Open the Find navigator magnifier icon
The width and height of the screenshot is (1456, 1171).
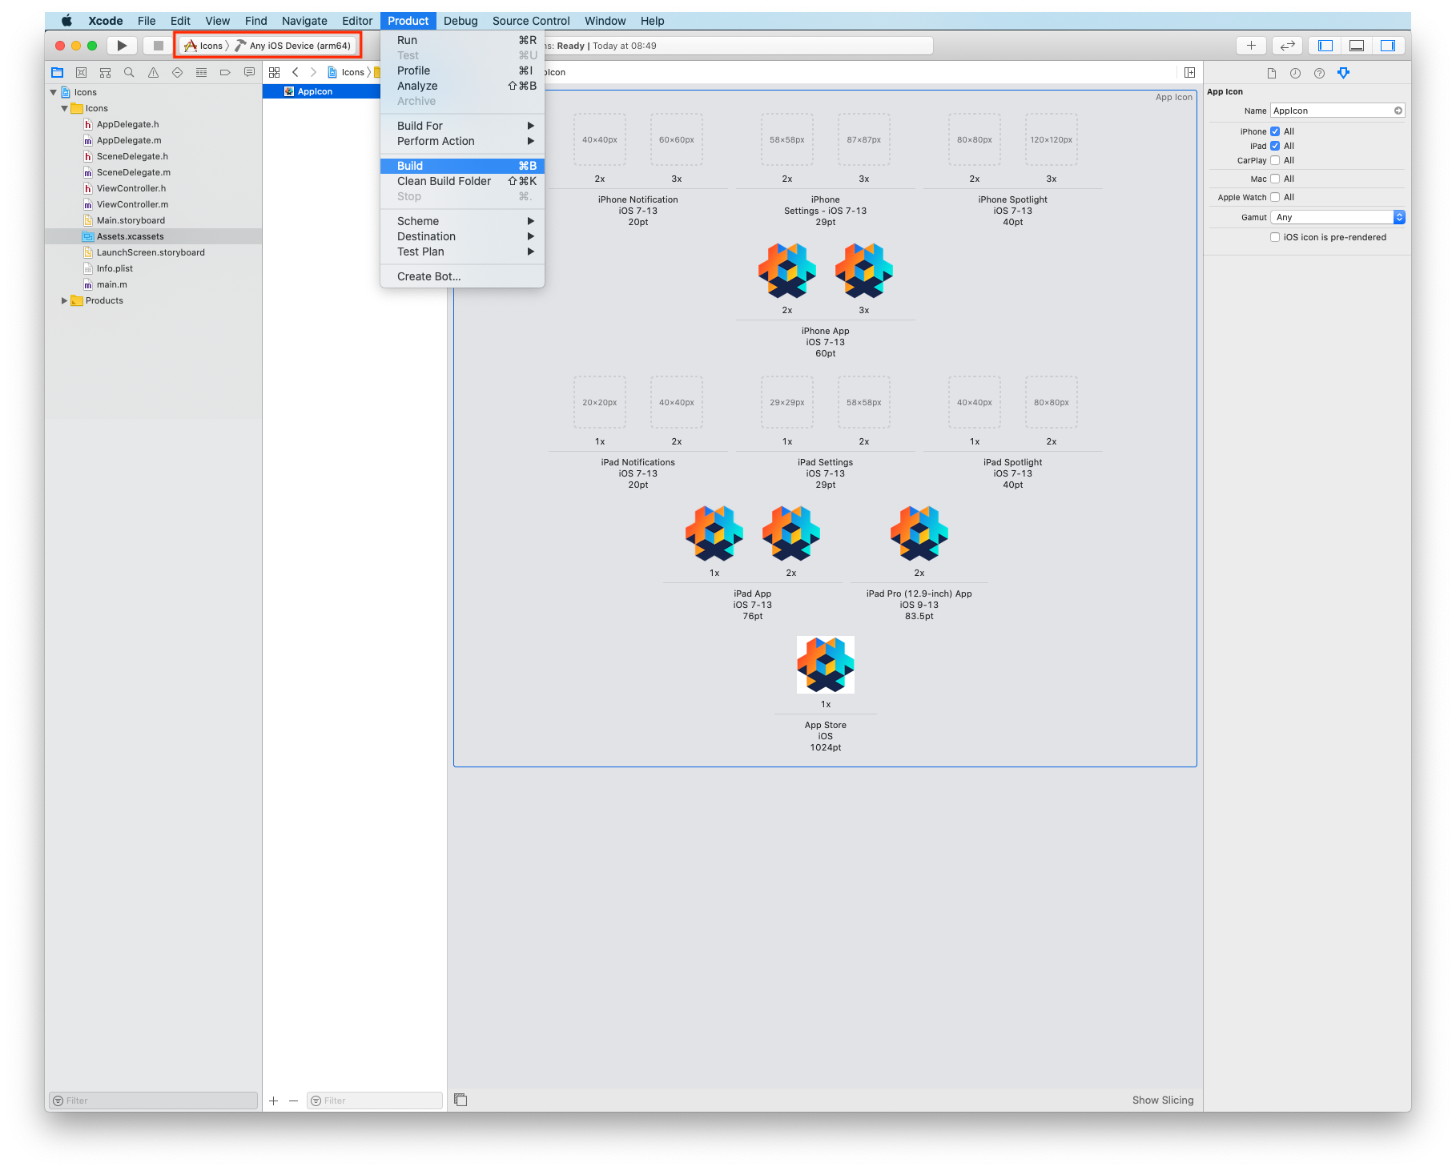pos(129,72)
